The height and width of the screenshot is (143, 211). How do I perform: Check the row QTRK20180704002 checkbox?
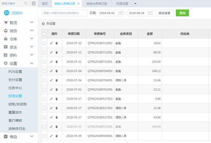coord(44,71)
